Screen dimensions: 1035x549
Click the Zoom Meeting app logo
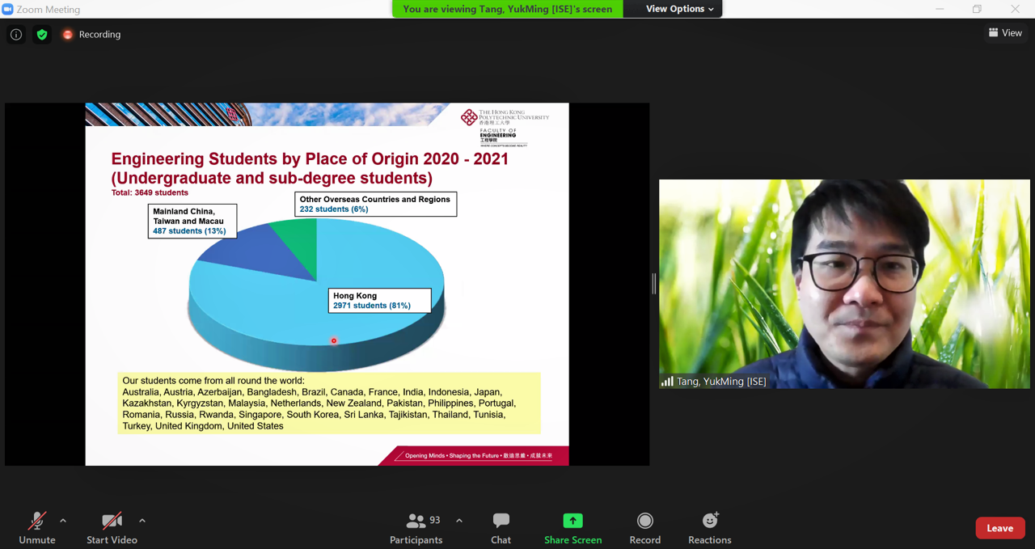[x=8, y=9]
